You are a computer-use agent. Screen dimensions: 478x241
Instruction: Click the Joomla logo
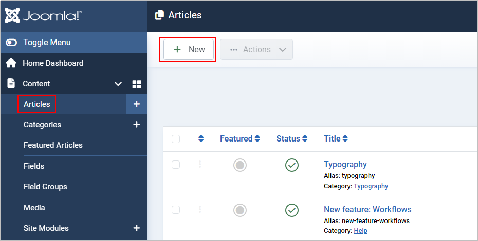(x=43, y=15)
